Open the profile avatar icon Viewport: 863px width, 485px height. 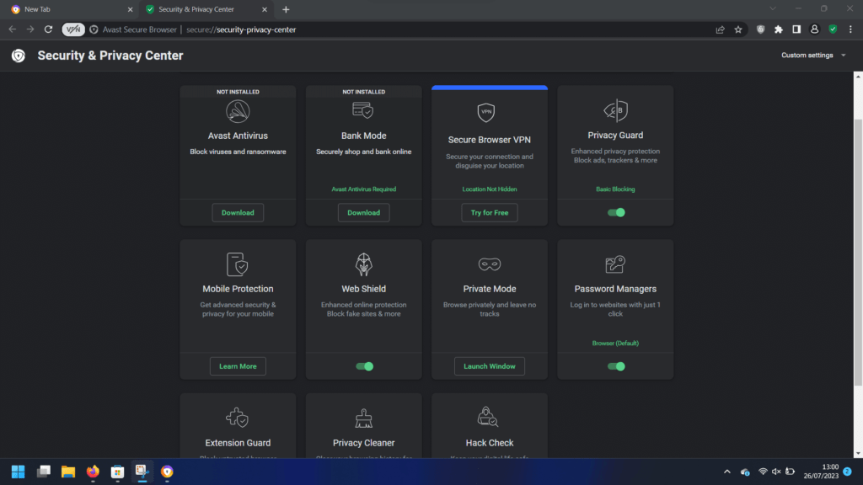(x=814, y=29)
